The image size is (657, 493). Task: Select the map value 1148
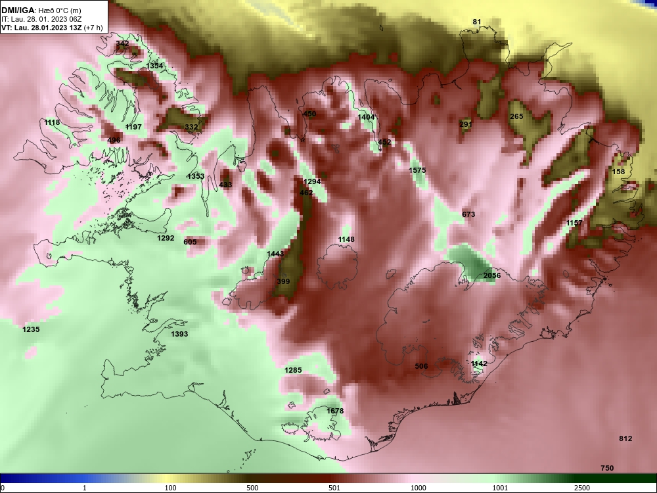click(346, 239)
